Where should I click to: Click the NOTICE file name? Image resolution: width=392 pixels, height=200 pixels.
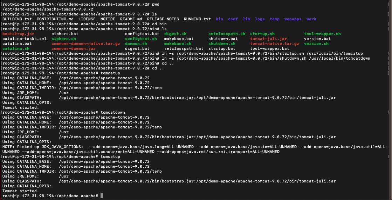point(108,19)
